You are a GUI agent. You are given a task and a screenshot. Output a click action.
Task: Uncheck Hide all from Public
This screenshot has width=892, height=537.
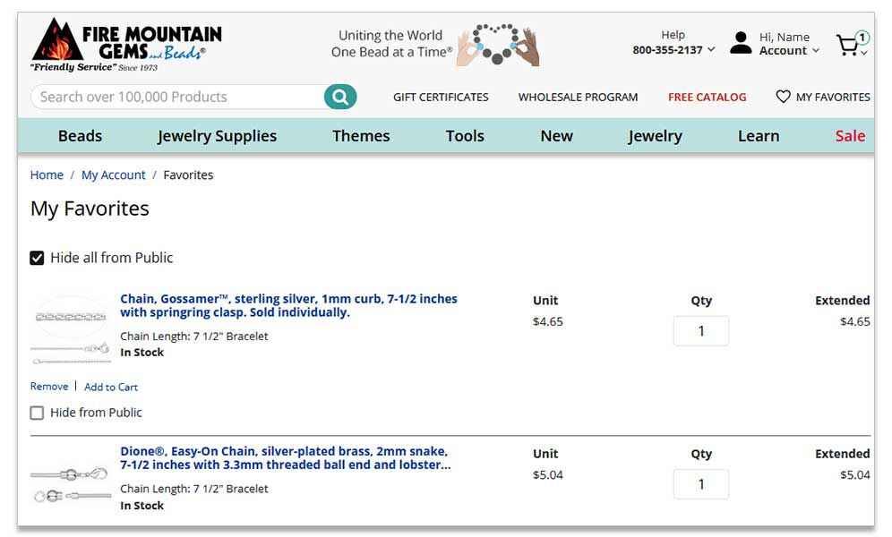[37, 258]
